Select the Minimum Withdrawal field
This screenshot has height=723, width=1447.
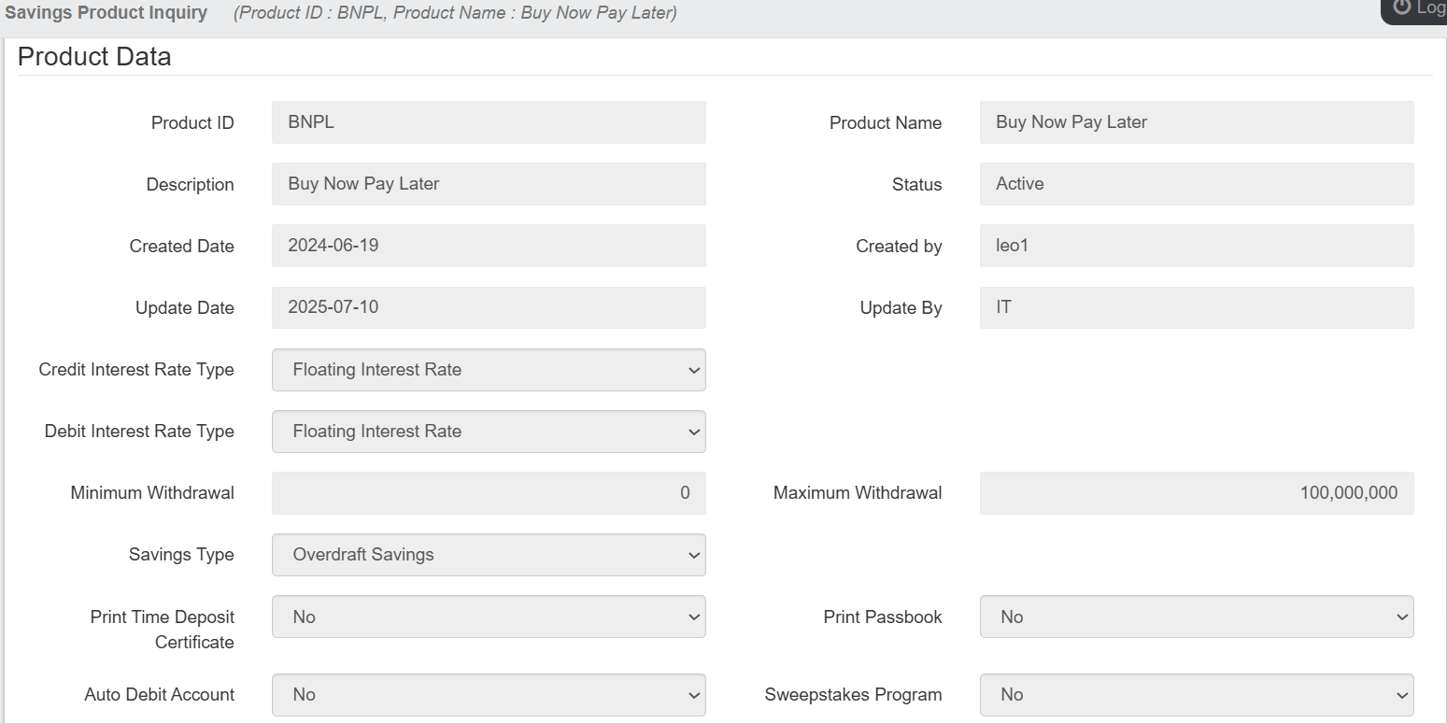[489, 493]
